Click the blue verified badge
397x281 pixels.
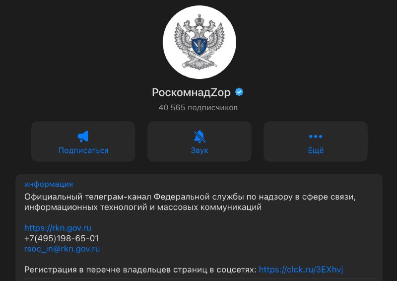coord(239,92)
